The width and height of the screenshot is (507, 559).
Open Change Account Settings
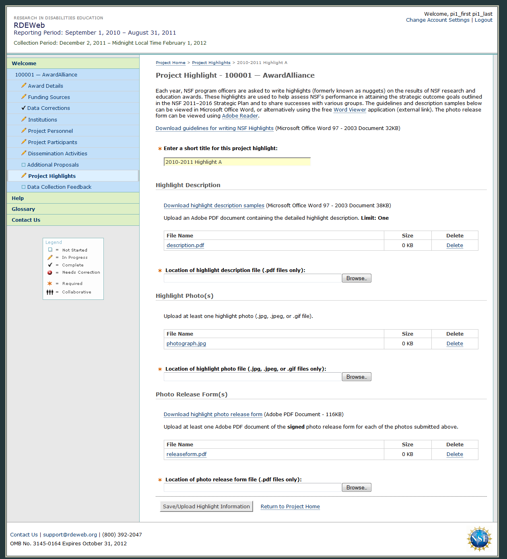(x=437, y=20)
